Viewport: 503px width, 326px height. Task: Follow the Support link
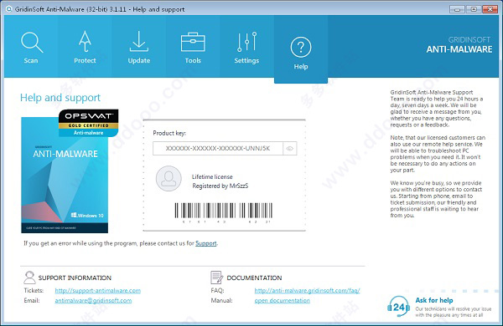point(206,243)
